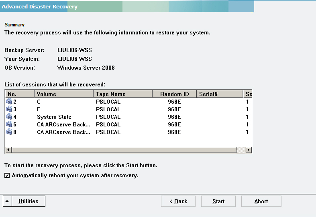Screen dimensions: 316x218
Task: Click the Summary heading
Action: click(x=14, y=25)
